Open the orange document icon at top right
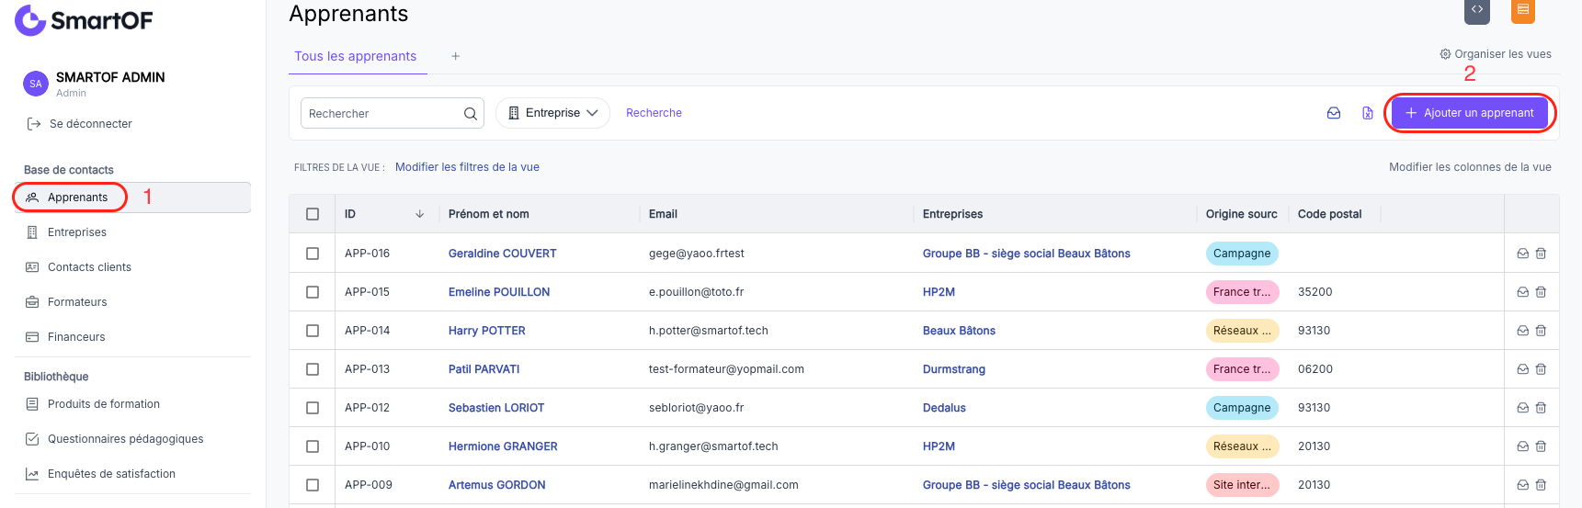The image size is (1582, 508). click(1523, 10)
